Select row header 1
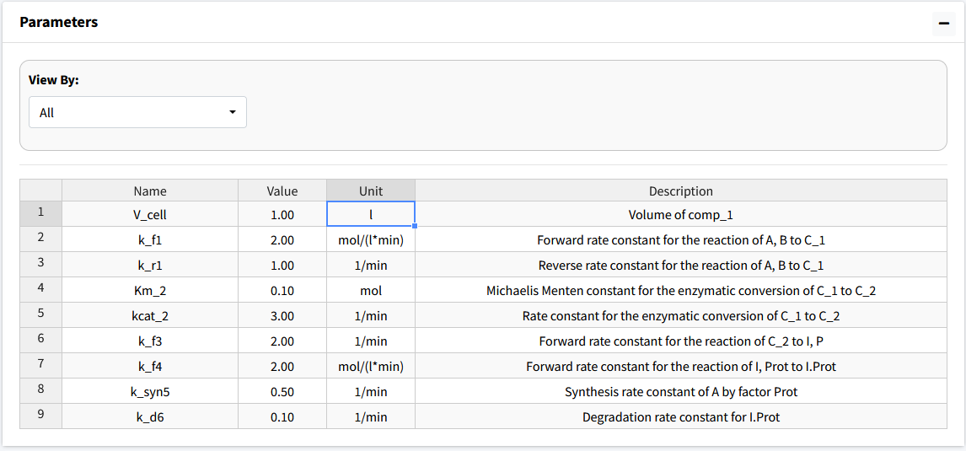 click(x=40, y=214)
